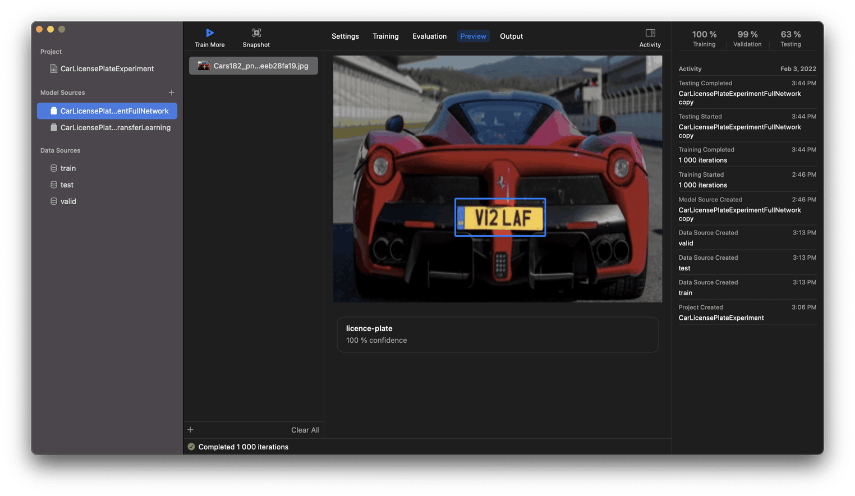Select the valid data source

tap(68, 201)
